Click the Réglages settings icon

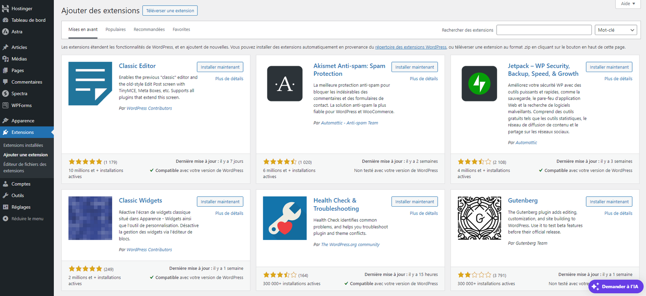point(5,207)
